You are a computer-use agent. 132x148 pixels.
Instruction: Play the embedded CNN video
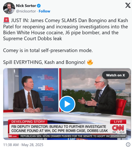pos(67,104)
